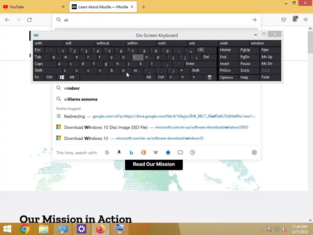The height and width of the screenshot is (235, 313).
Task: Open search settings gear icon
Action: pyautogui.click(x=254, y=152)
